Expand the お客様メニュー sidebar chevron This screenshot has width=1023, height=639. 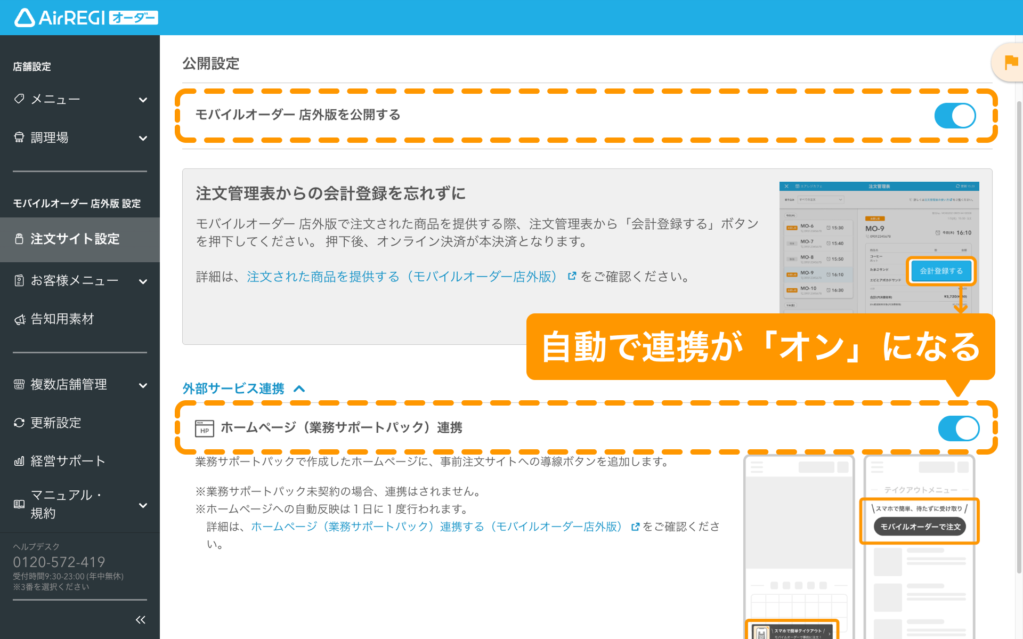click(x=143, y=281)
